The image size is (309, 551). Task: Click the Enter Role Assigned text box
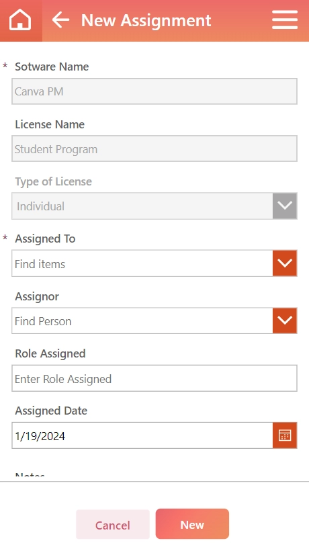coord(154,378)
